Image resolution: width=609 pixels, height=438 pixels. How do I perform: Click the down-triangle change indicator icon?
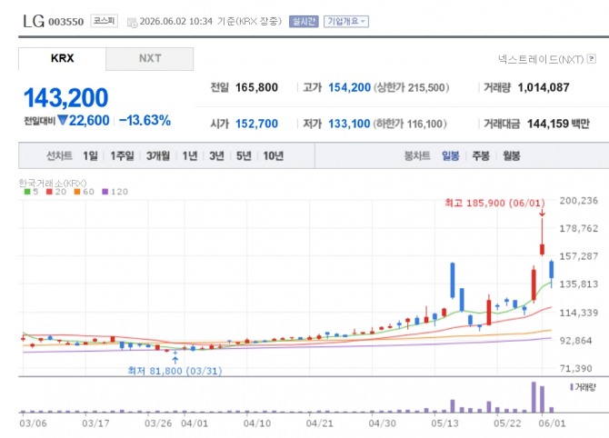pos(63,120)
